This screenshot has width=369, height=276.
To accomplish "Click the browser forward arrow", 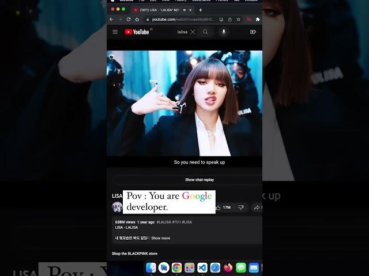I will pyautogui.click(x=120, y=20).
